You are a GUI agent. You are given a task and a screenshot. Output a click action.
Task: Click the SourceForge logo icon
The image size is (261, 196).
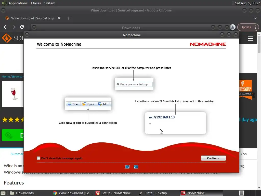pos(7,38)
